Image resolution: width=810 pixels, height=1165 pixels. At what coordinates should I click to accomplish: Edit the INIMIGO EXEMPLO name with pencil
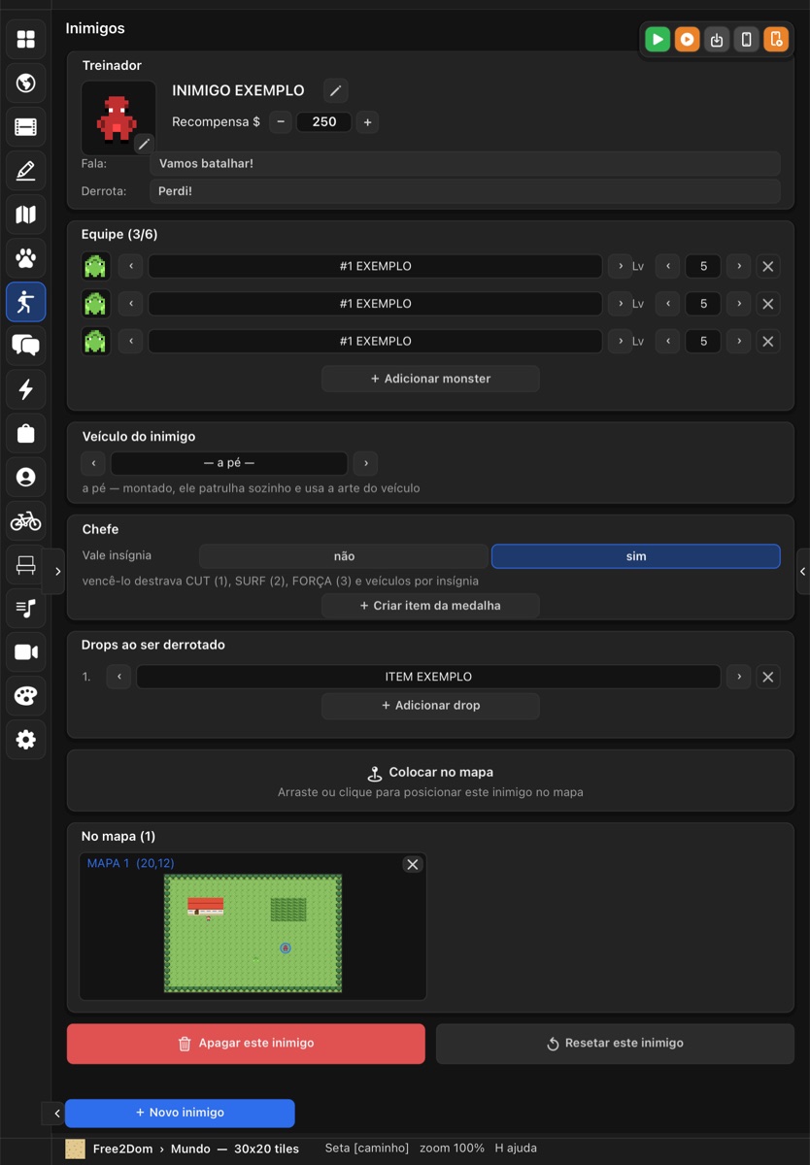coord(335,90)
